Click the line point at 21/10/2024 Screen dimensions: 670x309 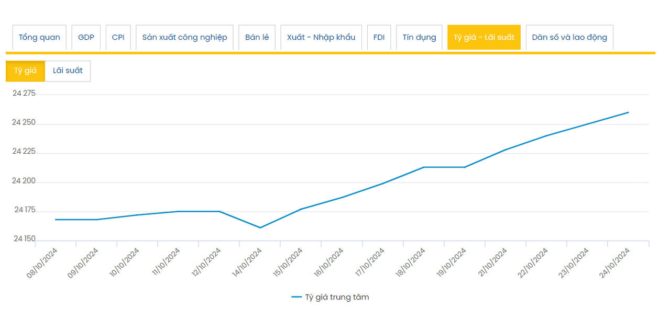coord(506,150)
